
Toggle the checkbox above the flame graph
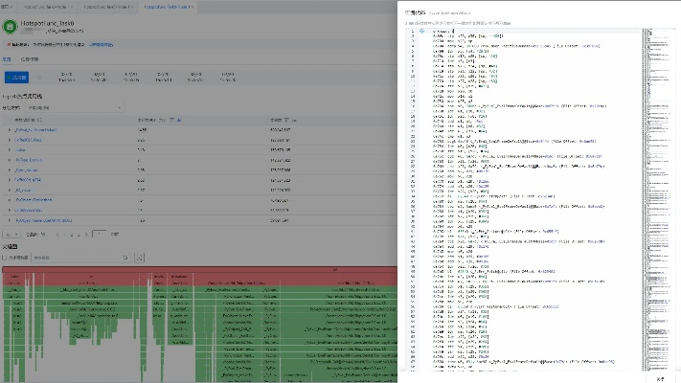pyautogui.click(x=6, y=258)
